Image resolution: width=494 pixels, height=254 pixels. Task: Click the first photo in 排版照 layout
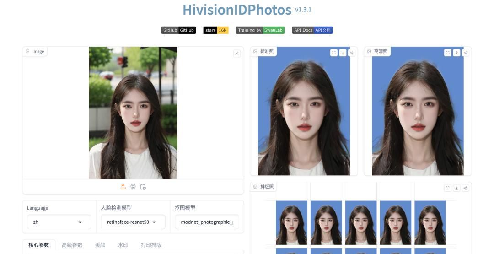click(x=291, y=223)
